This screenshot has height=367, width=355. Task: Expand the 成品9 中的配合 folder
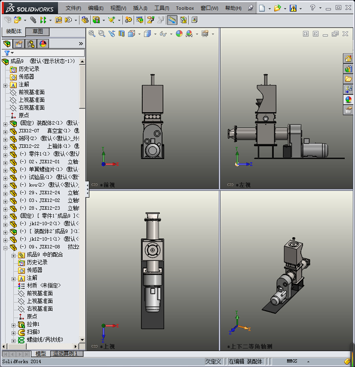click(x=13, y=256)
